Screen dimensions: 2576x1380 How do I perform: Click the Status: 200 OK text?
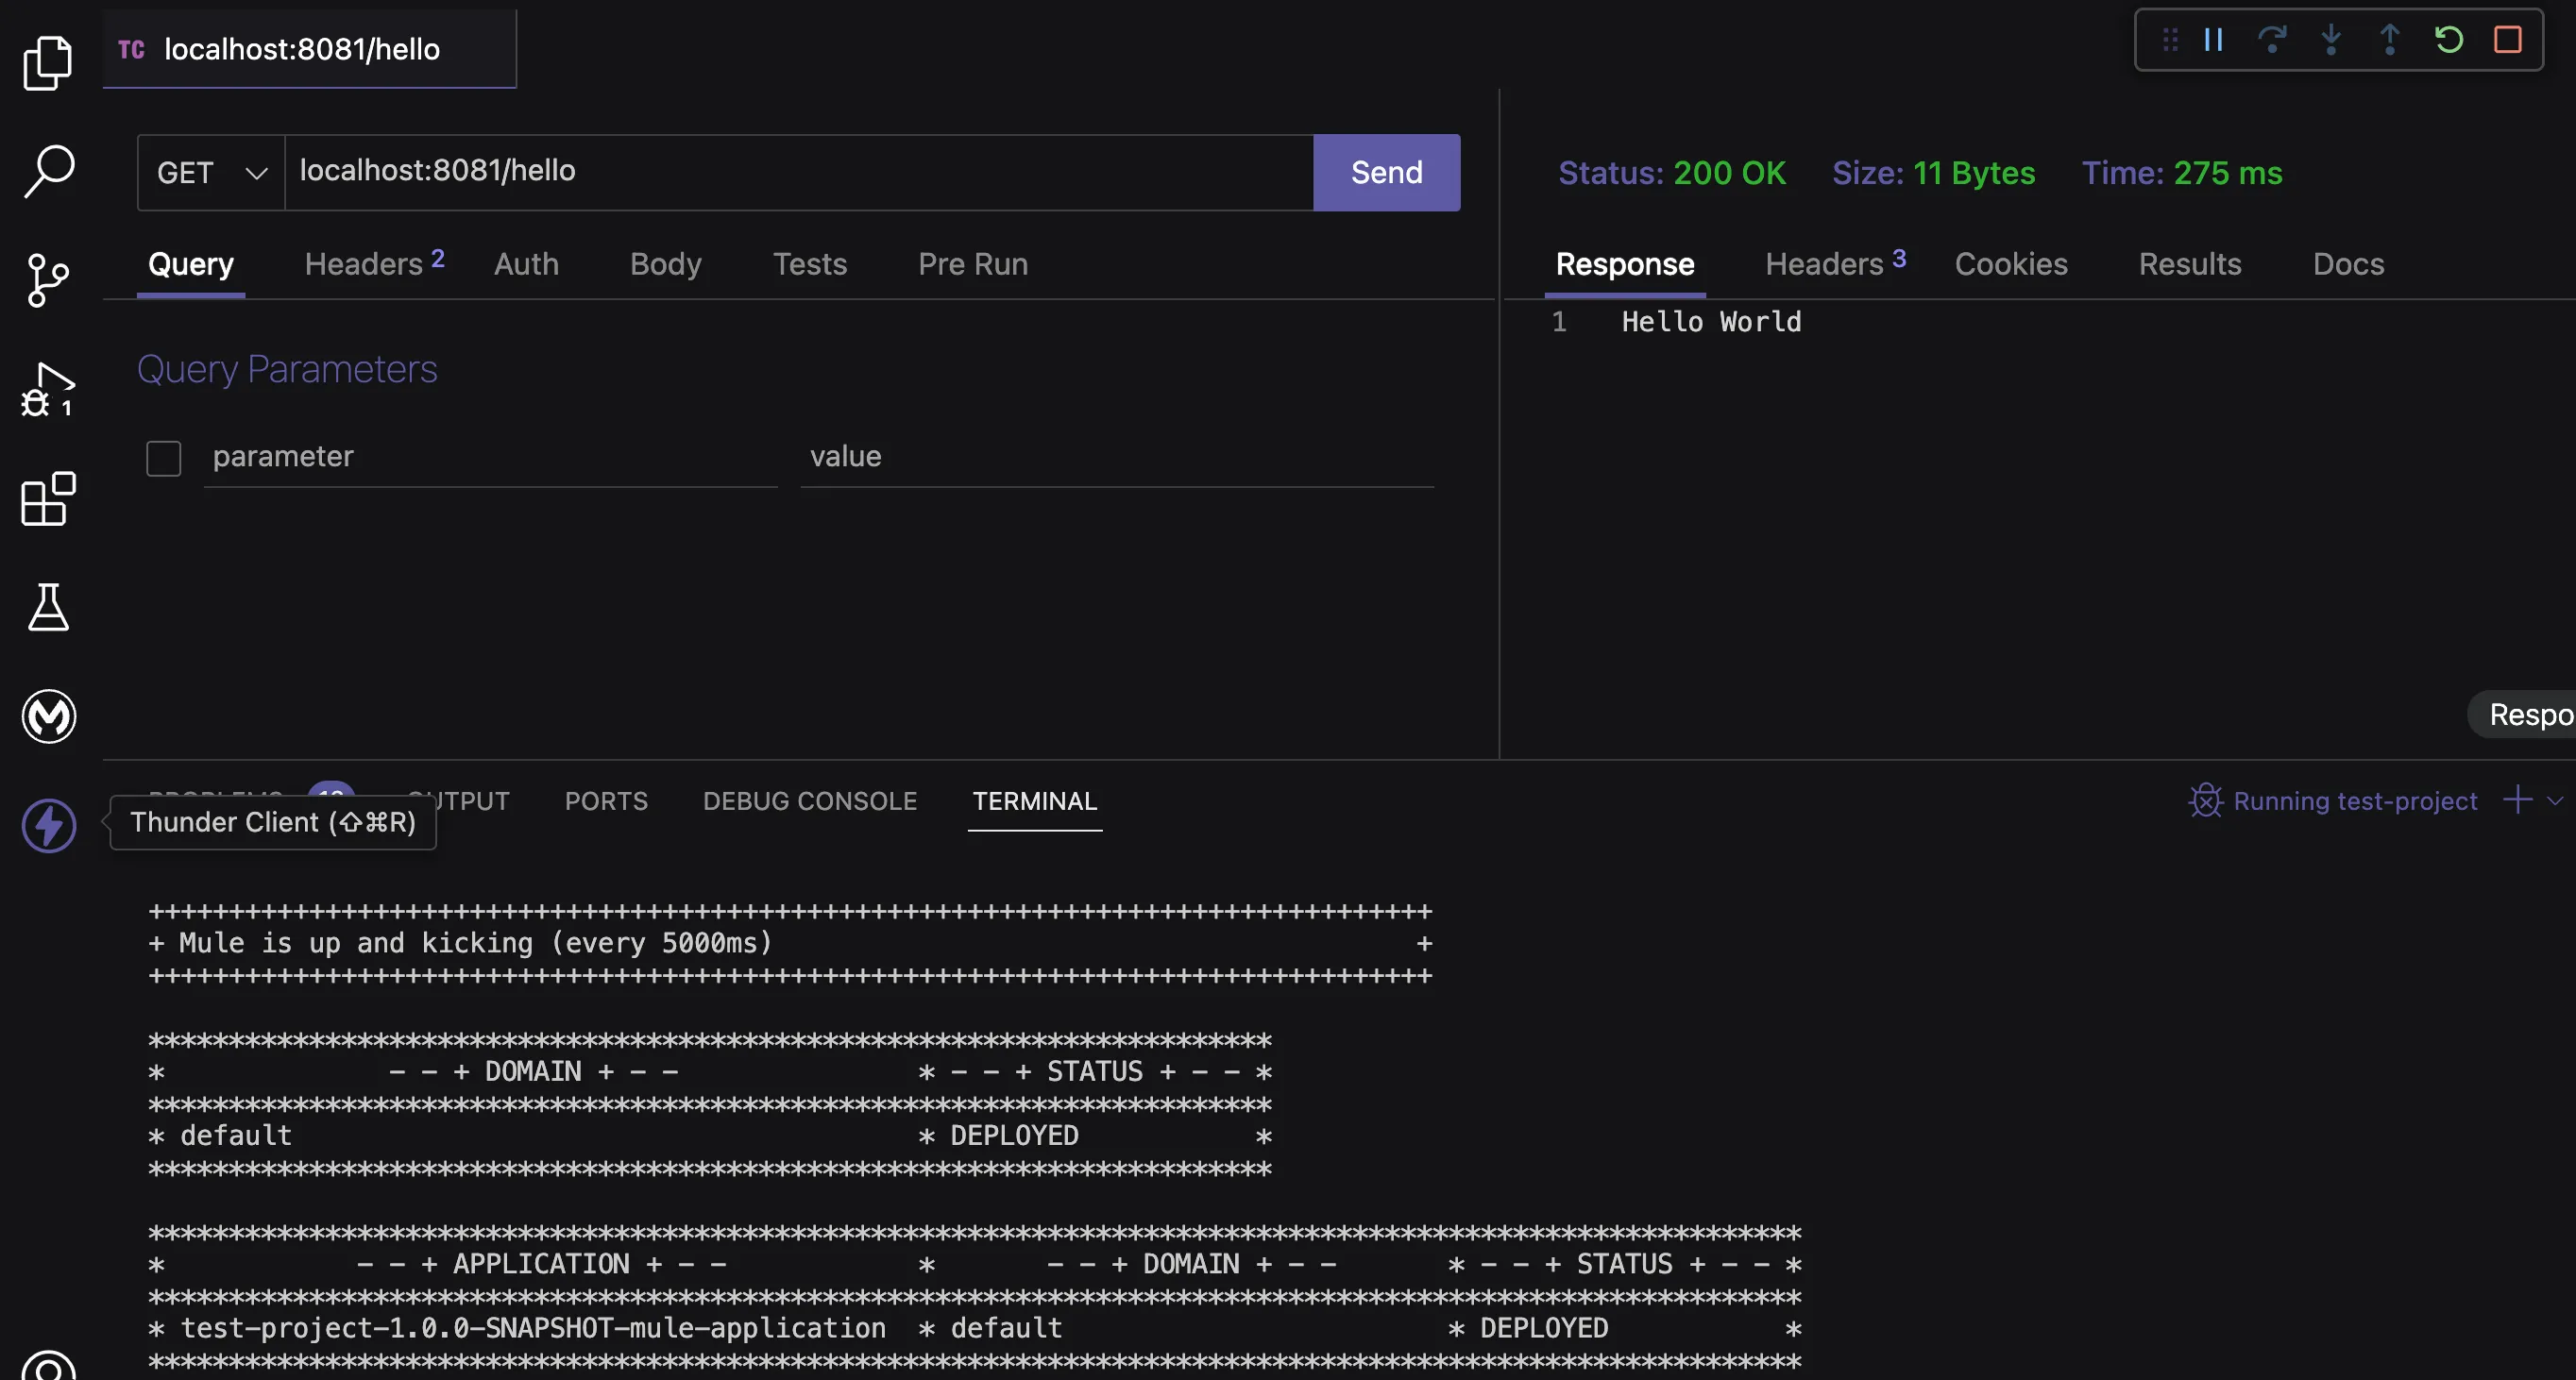tap(1671, 173)
